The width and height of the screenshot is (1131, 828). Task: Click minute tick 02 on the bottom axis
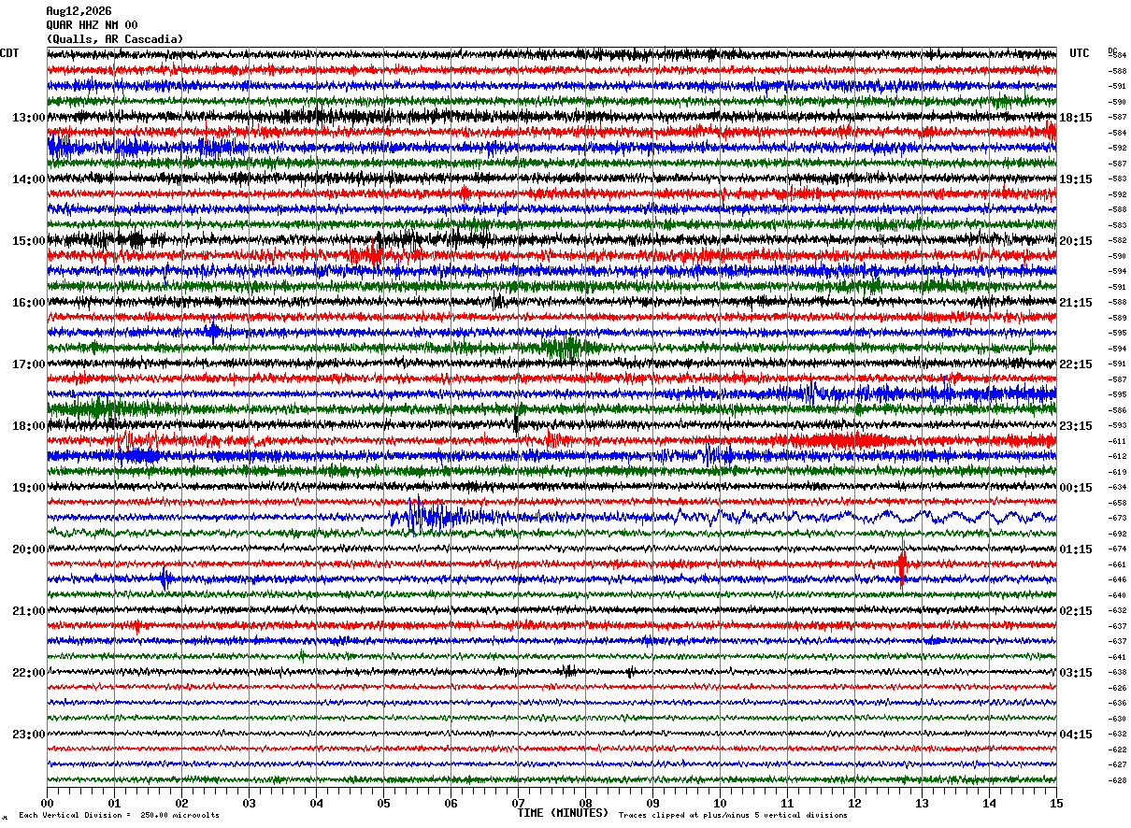pos(181,803)
